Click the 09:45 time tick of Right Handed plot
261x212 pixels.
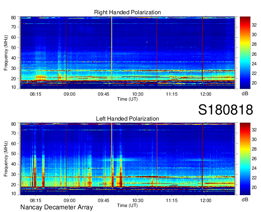pyautogui.click(x=104, y=94)
